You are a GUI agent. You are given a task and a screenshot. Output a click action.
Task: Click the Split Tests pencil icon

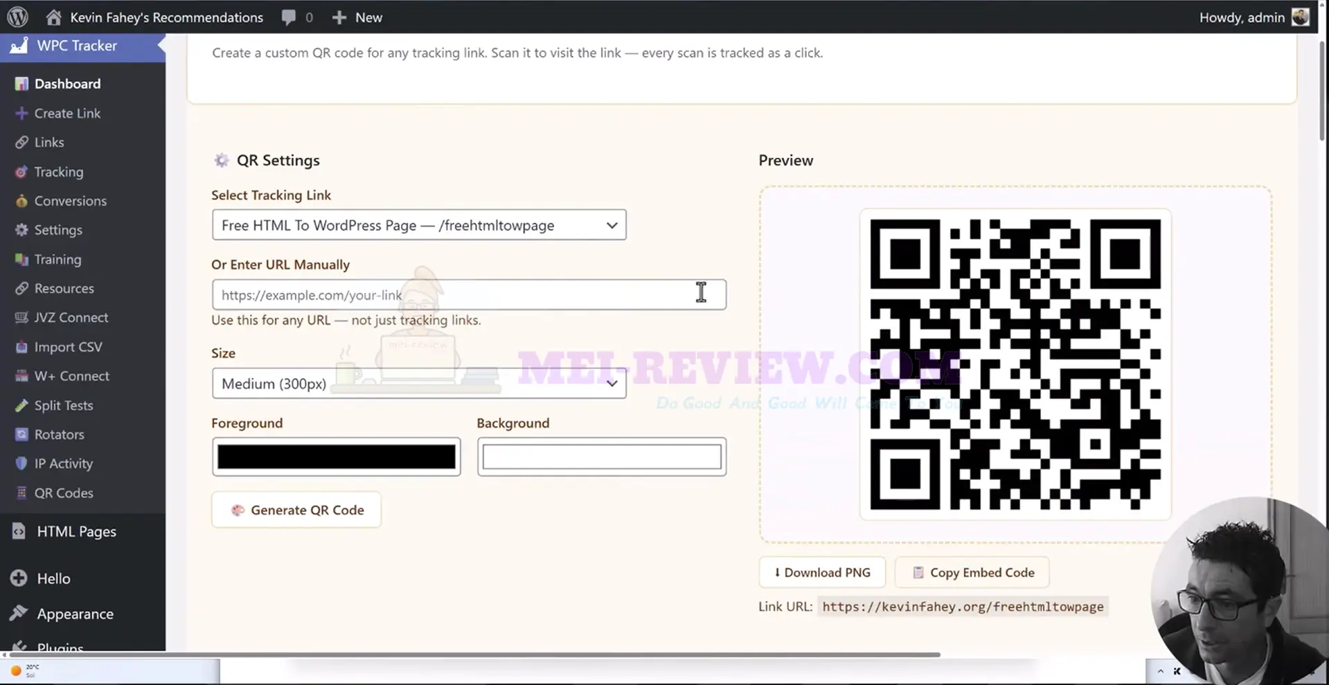coord(21,405)
